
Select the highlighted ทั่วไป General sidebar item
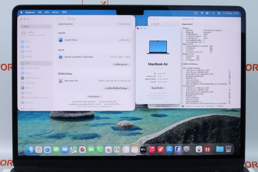pyautogui.click(x=36, y=63)
